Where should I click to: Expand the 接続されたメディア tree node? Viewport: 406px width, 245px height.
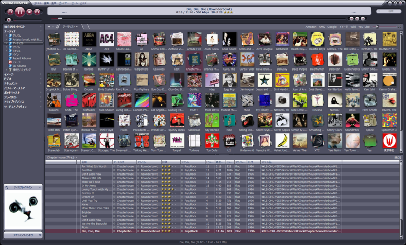(x=7, y=70)
